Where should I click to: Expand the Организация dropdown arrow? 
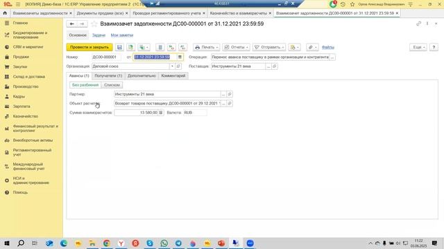click(x=172, y=66)
